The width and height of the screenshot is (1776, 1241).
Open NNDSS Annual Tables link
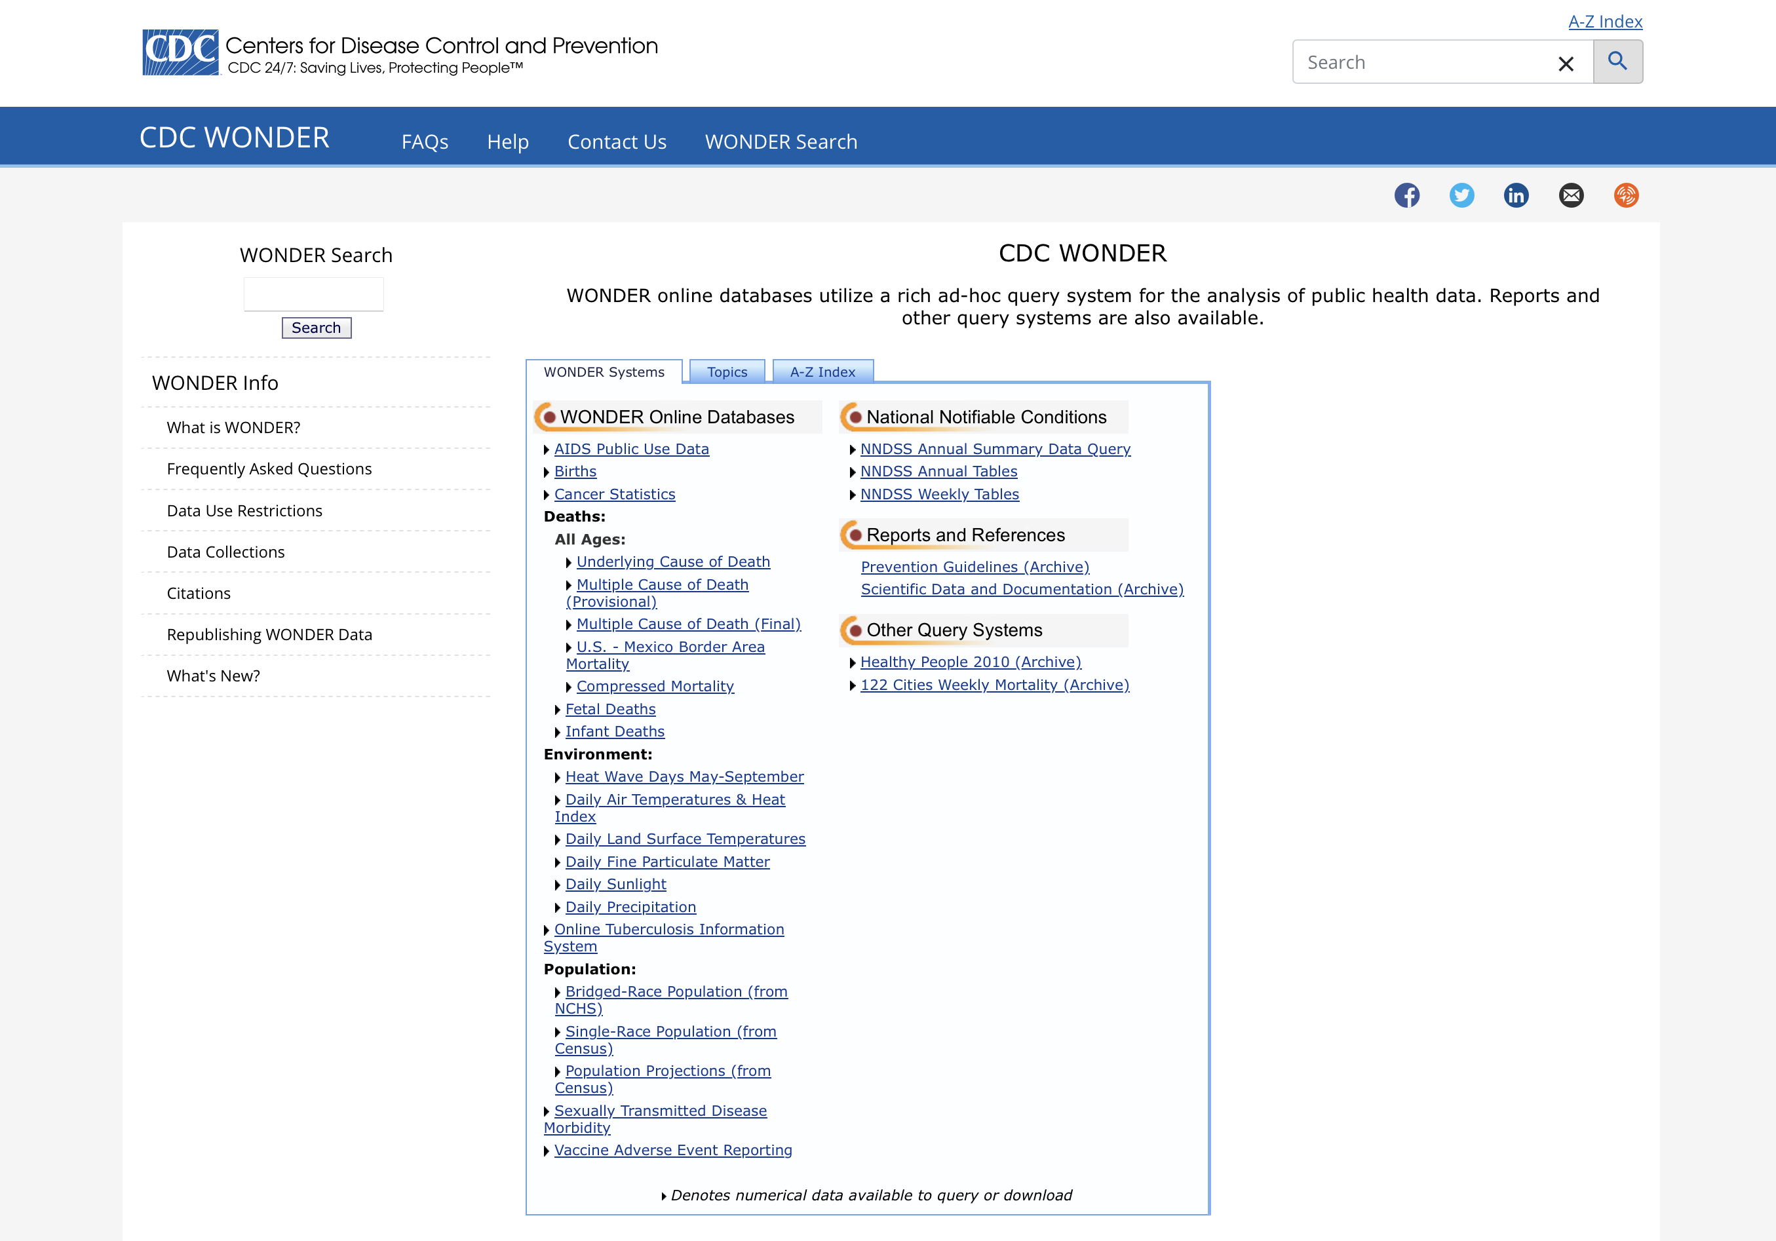click(939, 472)
